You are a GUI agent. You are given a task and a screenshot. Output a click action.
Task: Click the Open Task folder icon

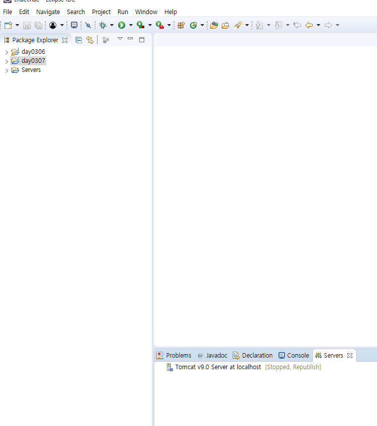(225, 25)
